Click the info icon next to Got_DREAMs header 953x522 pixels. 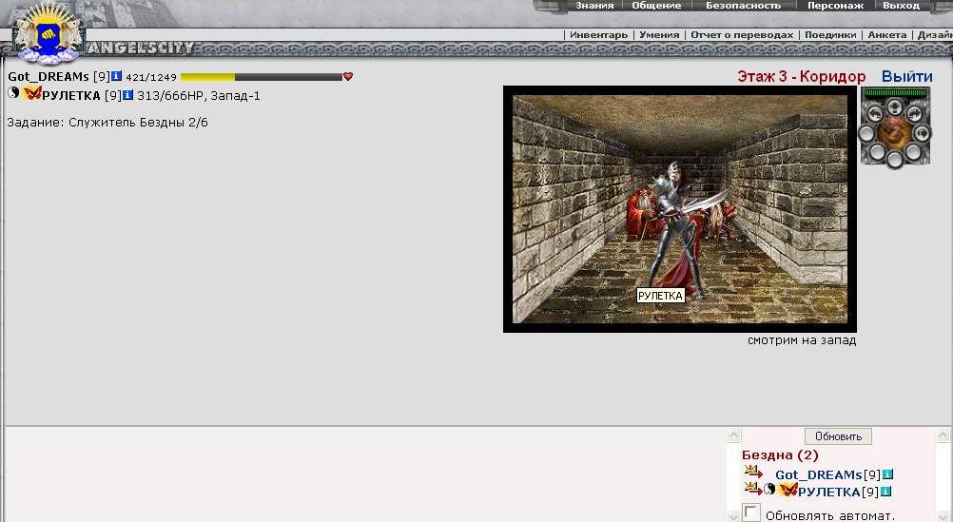pos(116,77)
